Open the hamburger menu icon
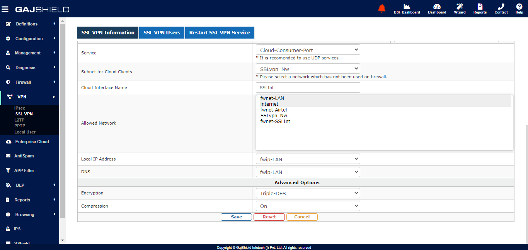Screen dimensions: 528x250 (x=5, y=9)
